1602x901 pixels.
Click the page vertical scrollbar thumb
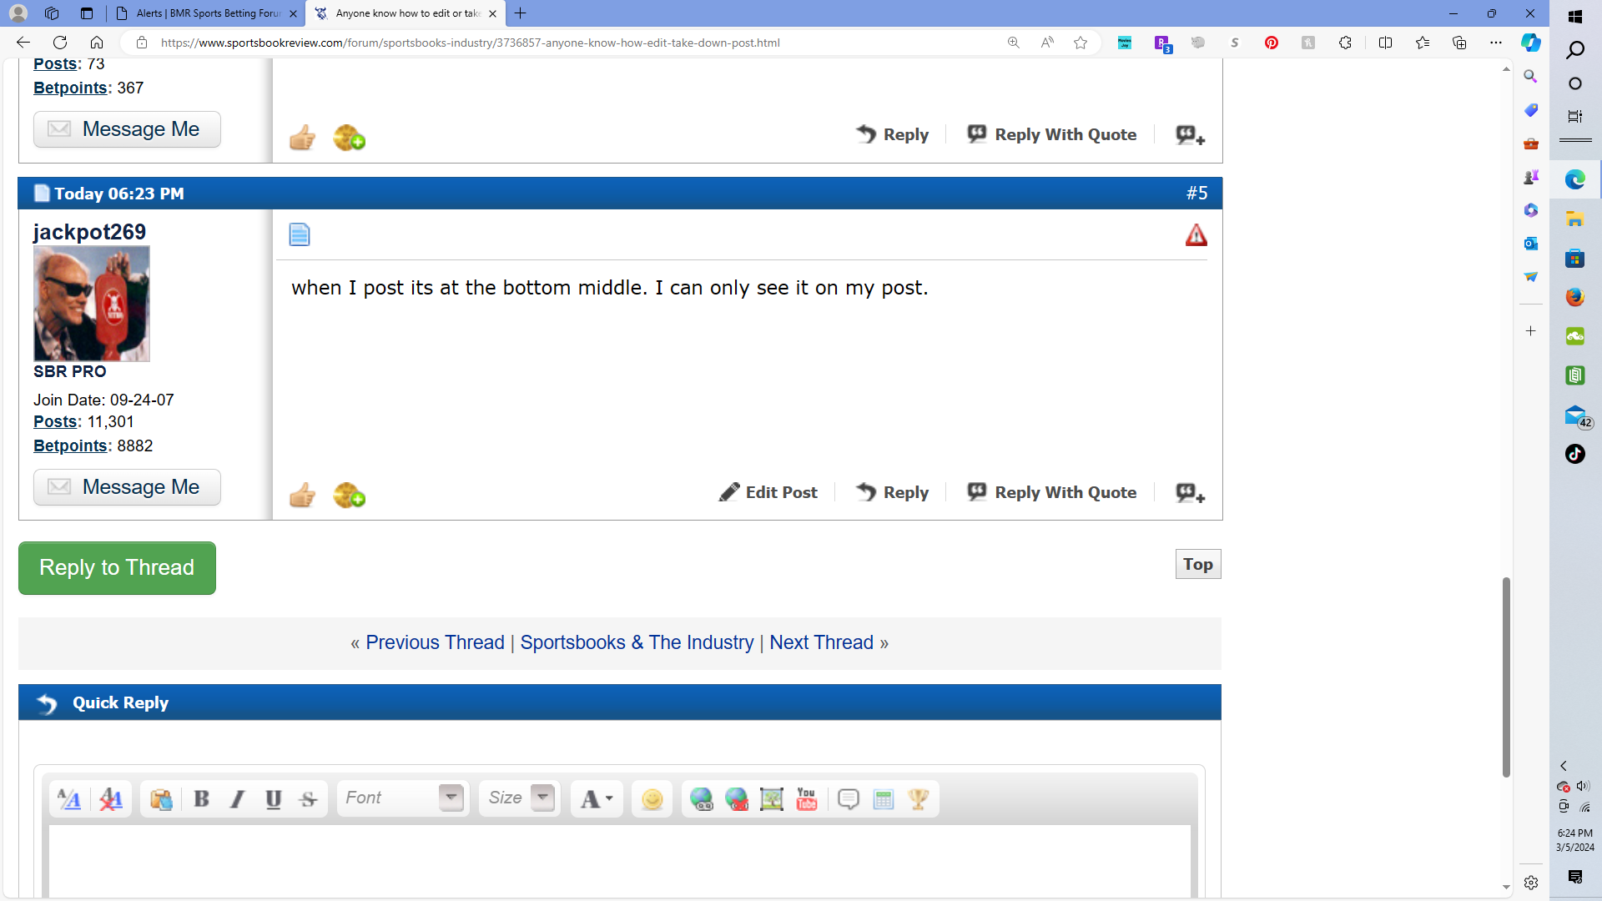pos(1506,677)
